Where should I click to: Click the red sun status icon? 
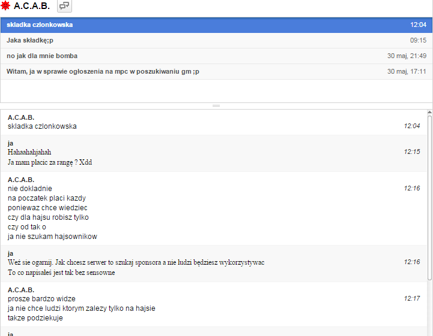click(5, 5)
